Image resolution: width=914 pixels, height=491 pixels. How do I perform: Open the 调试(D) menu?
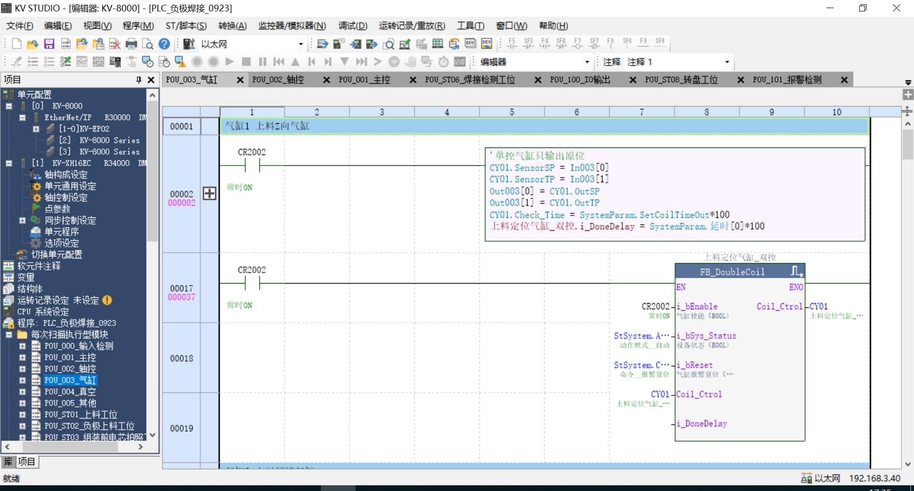coord(353,26)
